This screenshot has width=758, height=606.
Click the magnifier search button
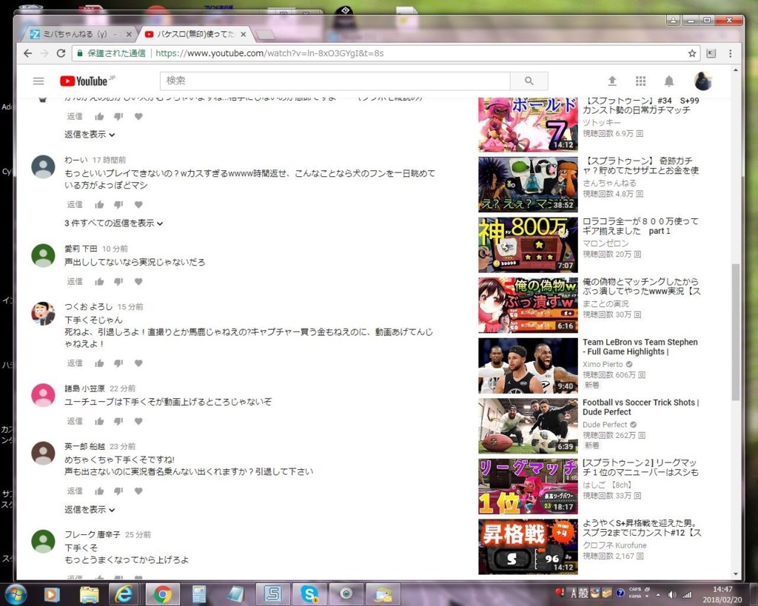[529, 81]
